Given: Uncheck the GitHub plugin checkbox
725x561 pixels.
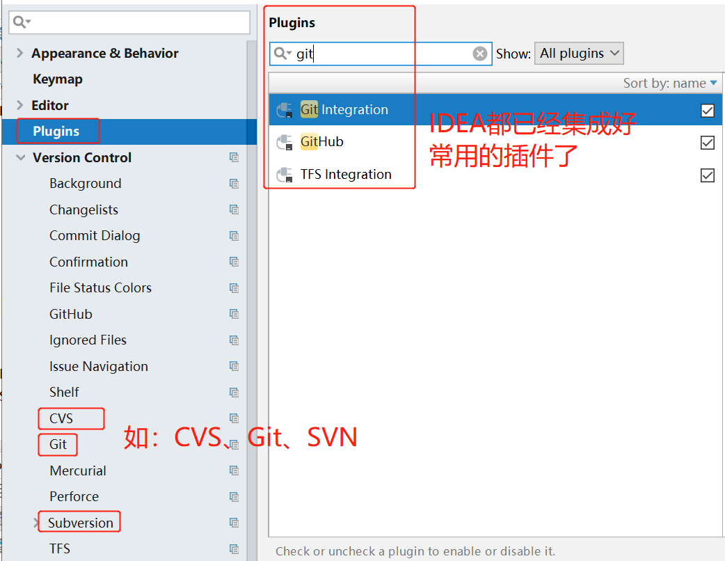Looking at the screenshot, I should pos(708,143).
